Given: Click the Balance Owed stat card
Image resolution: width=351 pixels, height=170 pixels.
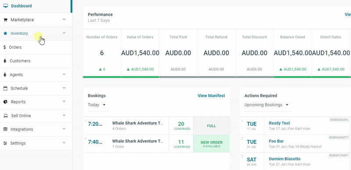Looking at the screenshot, I should pyautogui.click(x=293, y=53).
